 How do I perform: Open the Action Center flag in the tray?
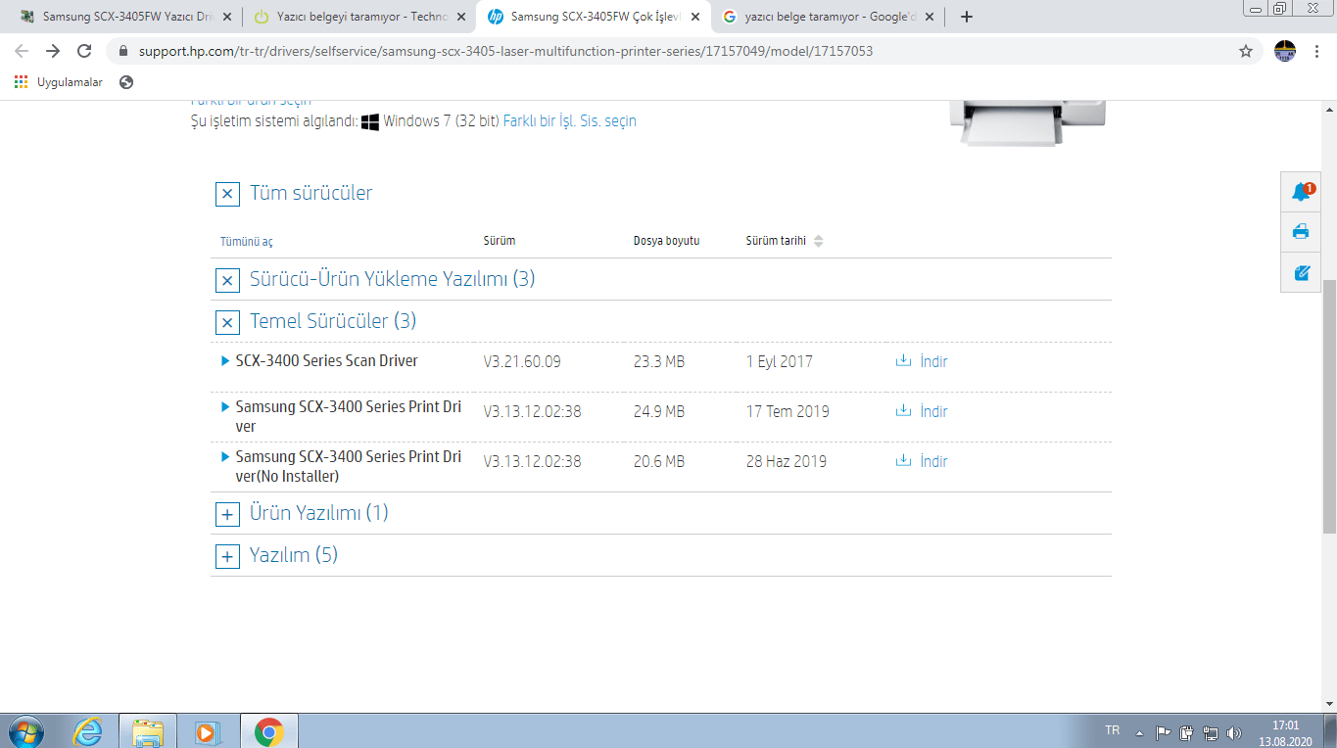click(x=1164, y=732)
